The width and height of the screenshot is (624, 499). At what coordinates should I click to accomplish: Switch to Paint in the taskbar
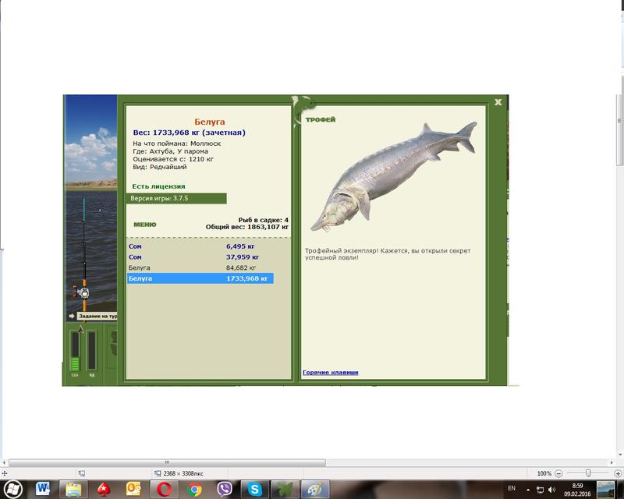[x=315, y=489]
